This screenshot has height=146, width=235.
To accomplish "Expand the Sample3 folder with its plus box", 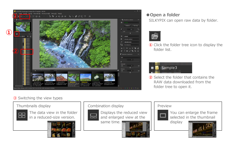I will pyautogui.click(x=152, y=68).
